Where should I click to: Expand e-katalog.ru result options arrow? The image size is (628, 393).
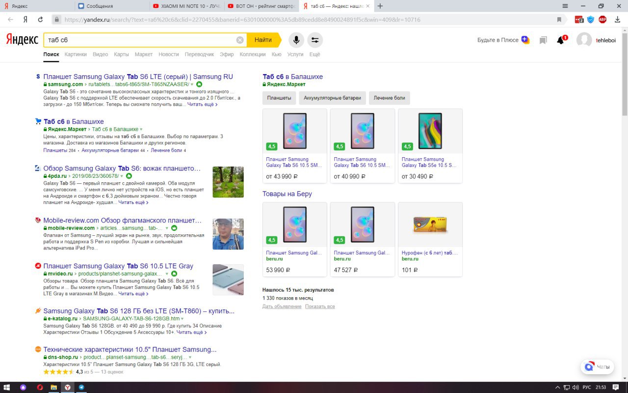click(182, 319)
